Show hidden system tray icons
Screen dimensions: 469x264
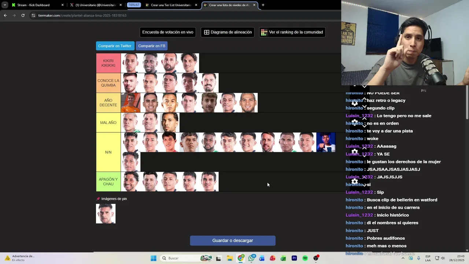click(403, 258)
